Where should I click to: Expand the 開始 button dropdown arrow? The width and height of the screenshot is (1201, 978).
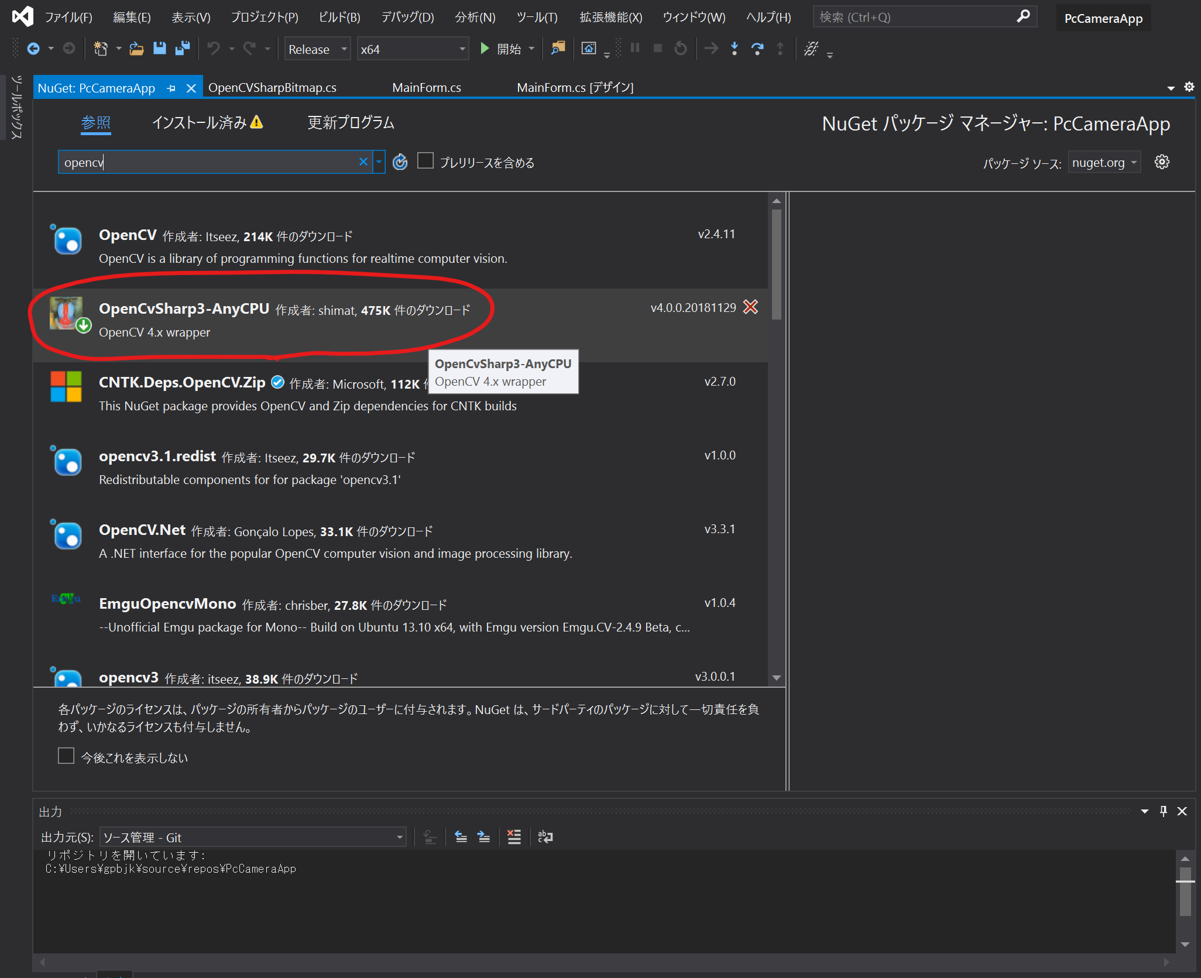[532, 49]
